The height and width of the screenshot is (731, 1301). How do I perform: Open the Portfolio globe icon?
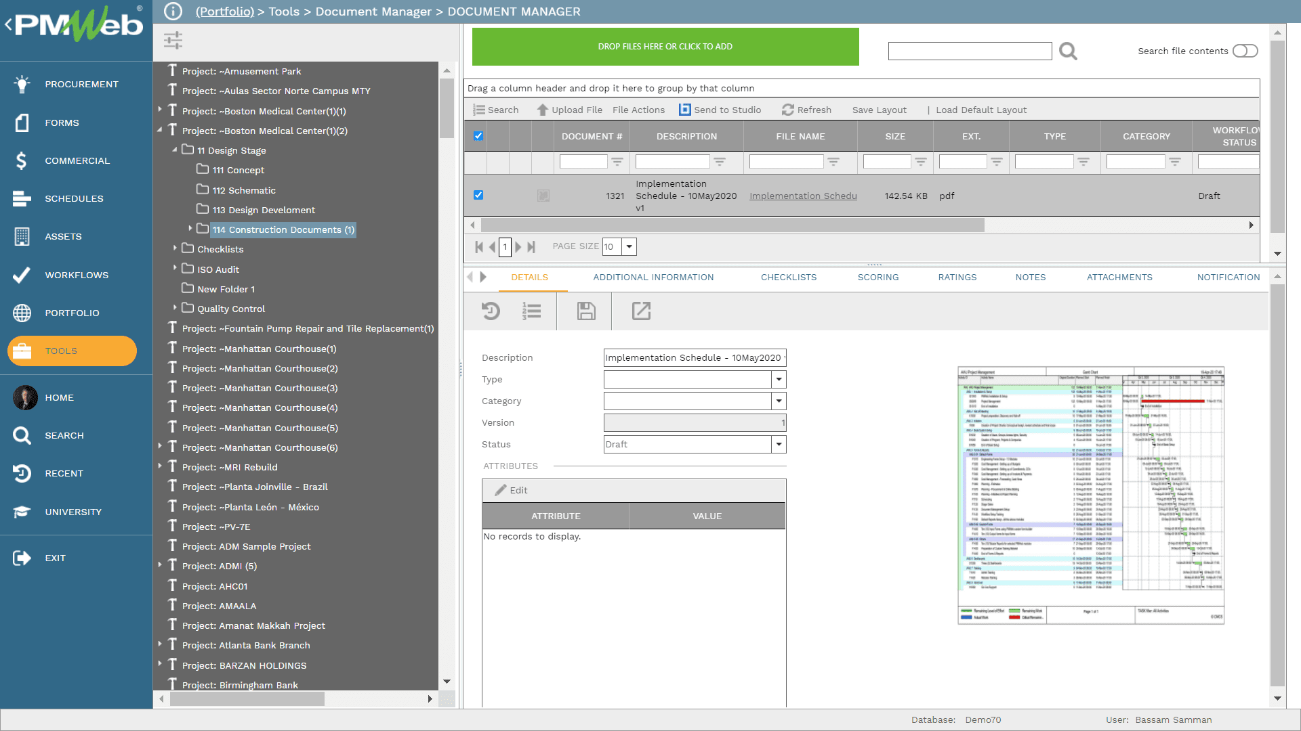click(22, 313)
